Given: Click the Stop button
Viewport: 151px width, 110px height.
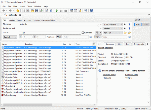Looking at the screenshot, I should click(146, 24).
